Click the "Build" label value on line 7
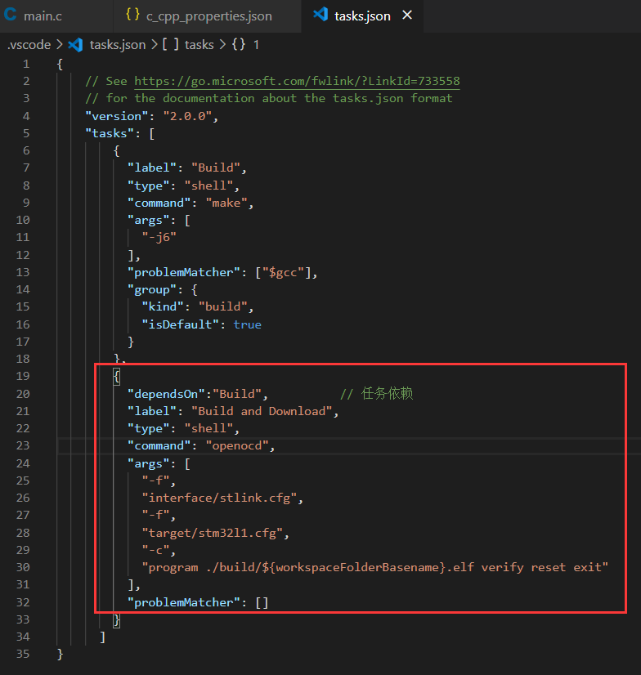Viewport: 641px width, 675px height. (x=215, y=168)
